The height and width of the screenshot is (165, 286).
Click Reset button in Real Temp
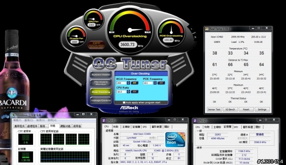click(246, 109)
